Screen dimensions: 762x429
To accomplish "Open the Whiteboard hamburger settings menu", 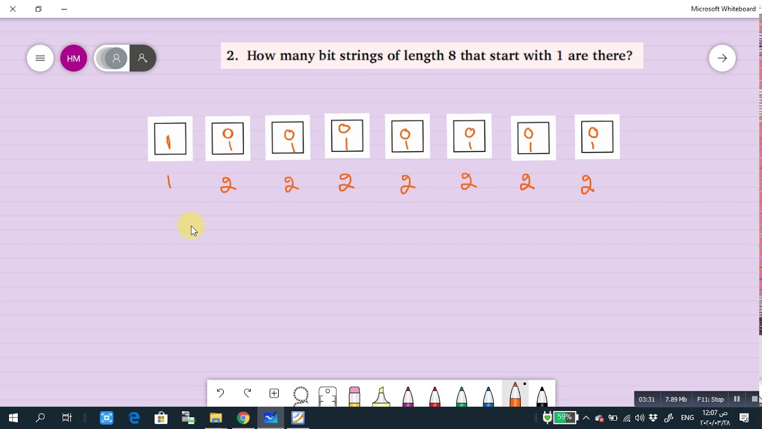I will click(40, 58).
